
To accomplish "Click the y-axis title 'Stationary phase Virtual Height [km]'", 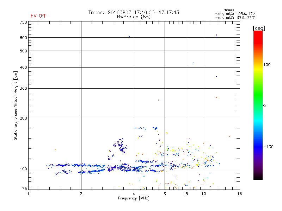I will [15, 105].
